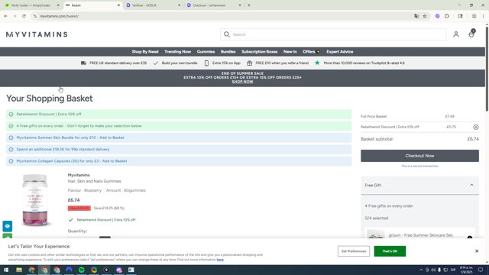Screen dimensions: 489x275
Task: Open Gummies menu
Action: [206, 52]
